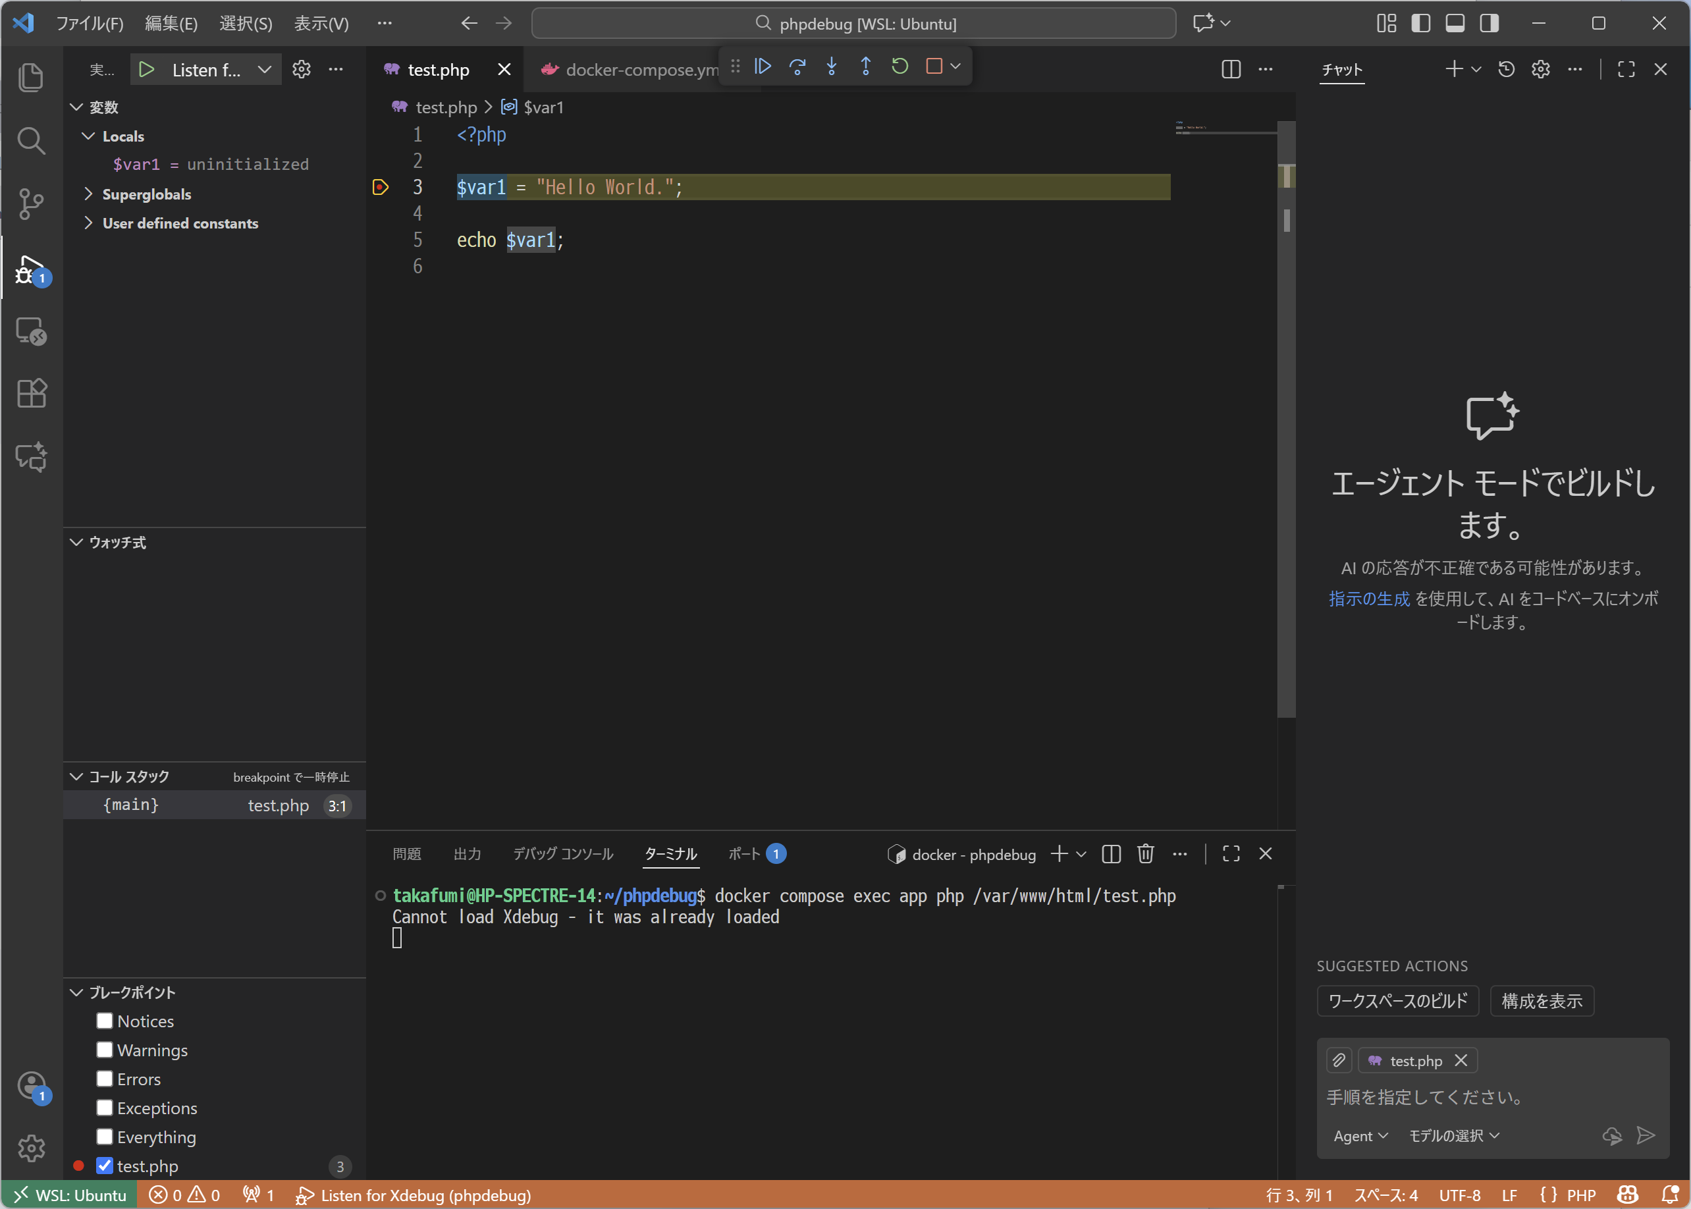1691x1209 pixels.
Task: Click the Step Into debug icon
Action: click(x=832, y=67)
